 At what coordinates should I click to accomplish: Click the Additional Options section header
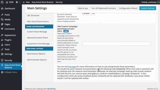[39, 49]
